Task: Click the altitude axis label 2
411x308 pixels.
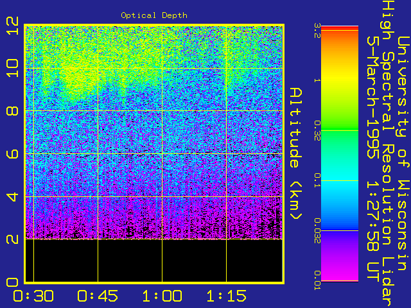Action: [12, 239]
